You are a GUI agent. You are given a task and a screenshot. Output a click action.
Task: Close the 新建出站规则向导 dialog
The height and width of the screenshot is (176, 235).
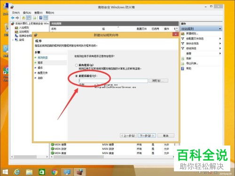pos(176,34)
